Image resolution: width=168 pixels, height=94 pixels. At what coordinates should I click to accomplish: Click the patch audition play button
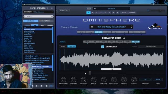point(51,86)
